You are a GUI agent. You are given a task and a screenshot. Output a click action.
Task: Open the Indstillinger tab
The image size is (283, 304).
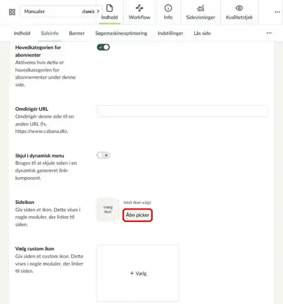(x=170, y=33)
